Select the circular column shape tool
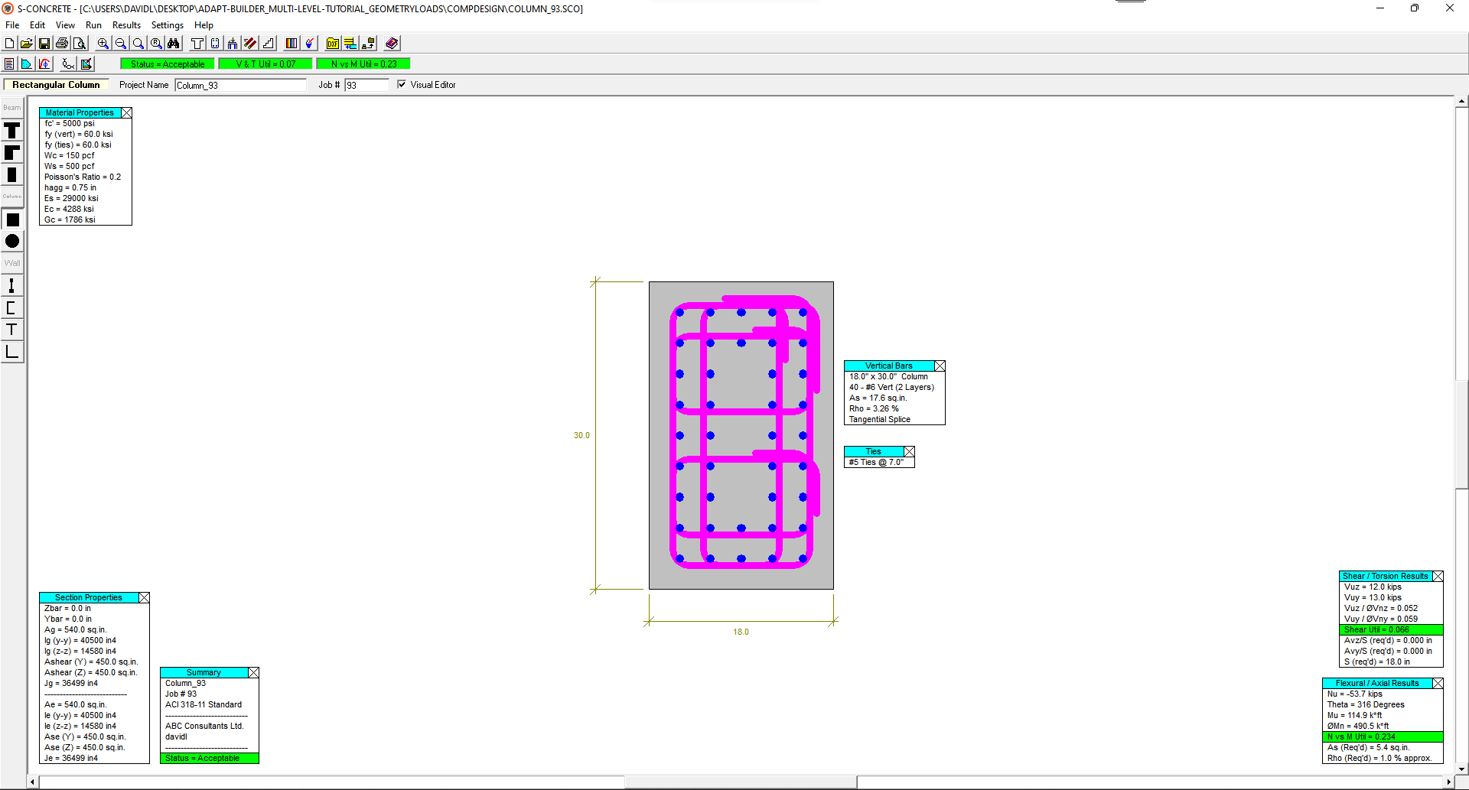 (x=12, y=242)
